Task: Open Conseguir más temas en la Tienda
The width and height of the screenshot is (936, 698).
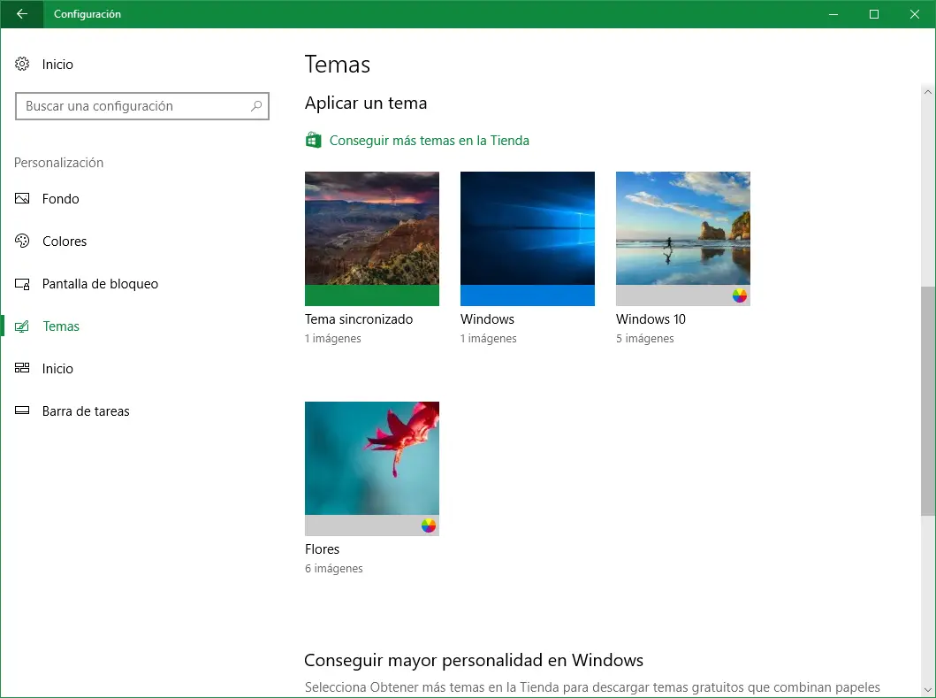Action: [x=430, y=141]
